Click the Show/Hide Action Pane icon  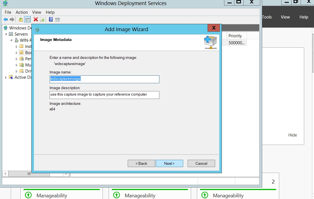coord(57,20)
